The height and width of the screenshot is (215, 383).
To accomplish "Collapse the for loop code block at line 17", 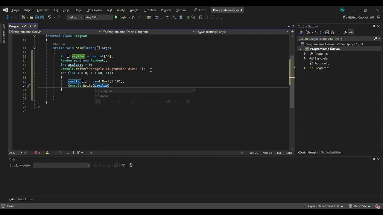I will pos(34,73).
